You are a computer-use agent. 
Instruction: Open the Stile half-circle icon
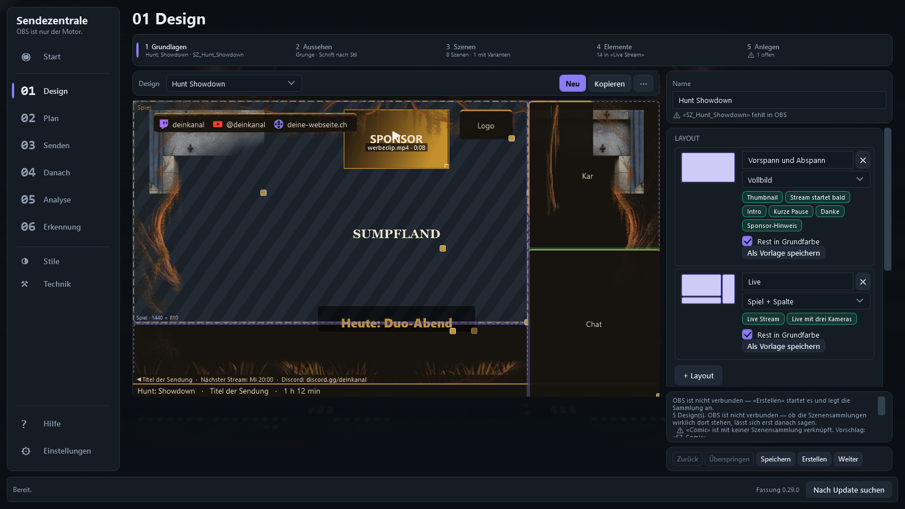(25, 261)
